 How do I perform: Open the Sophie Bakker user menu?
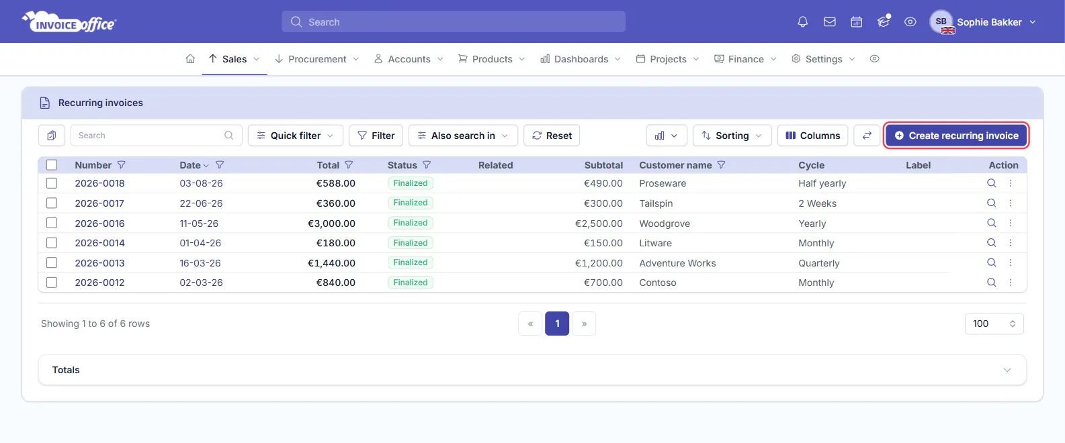click(983, 22)
